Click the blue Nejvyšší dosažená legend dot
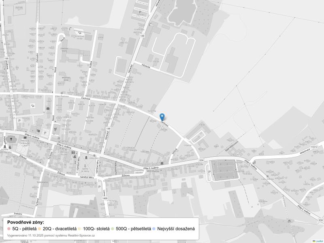 pos(154,229)
